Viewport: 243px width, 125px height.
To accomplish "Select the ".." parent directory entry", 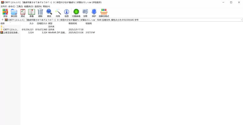I will click(4, 27).
